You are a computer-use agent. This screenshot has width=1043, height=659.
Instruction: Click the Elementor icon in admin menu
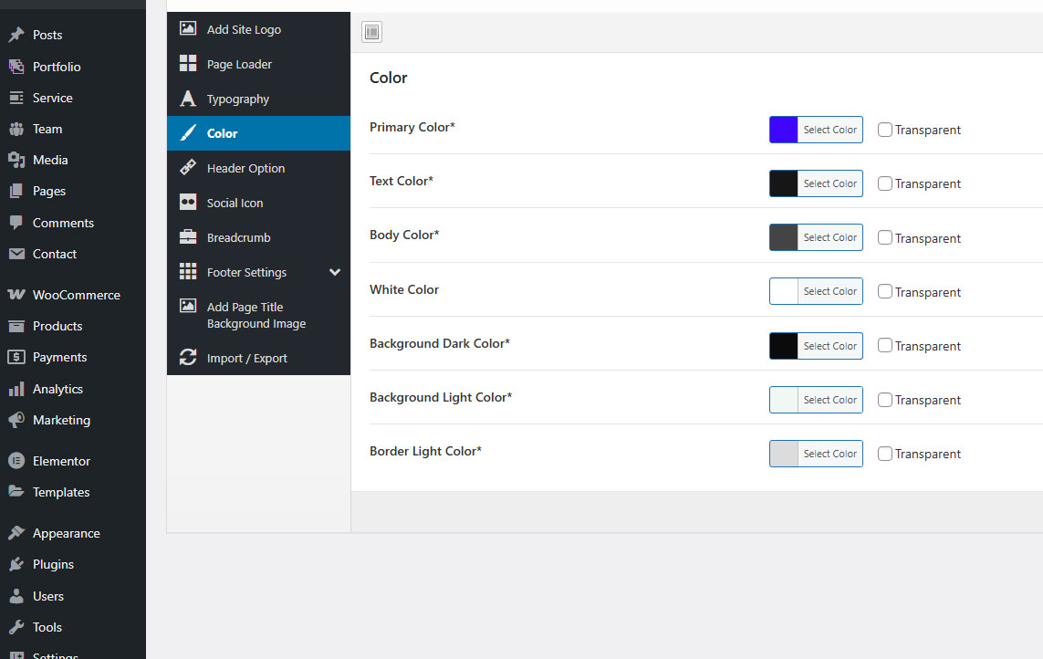(x=16, y=461)
